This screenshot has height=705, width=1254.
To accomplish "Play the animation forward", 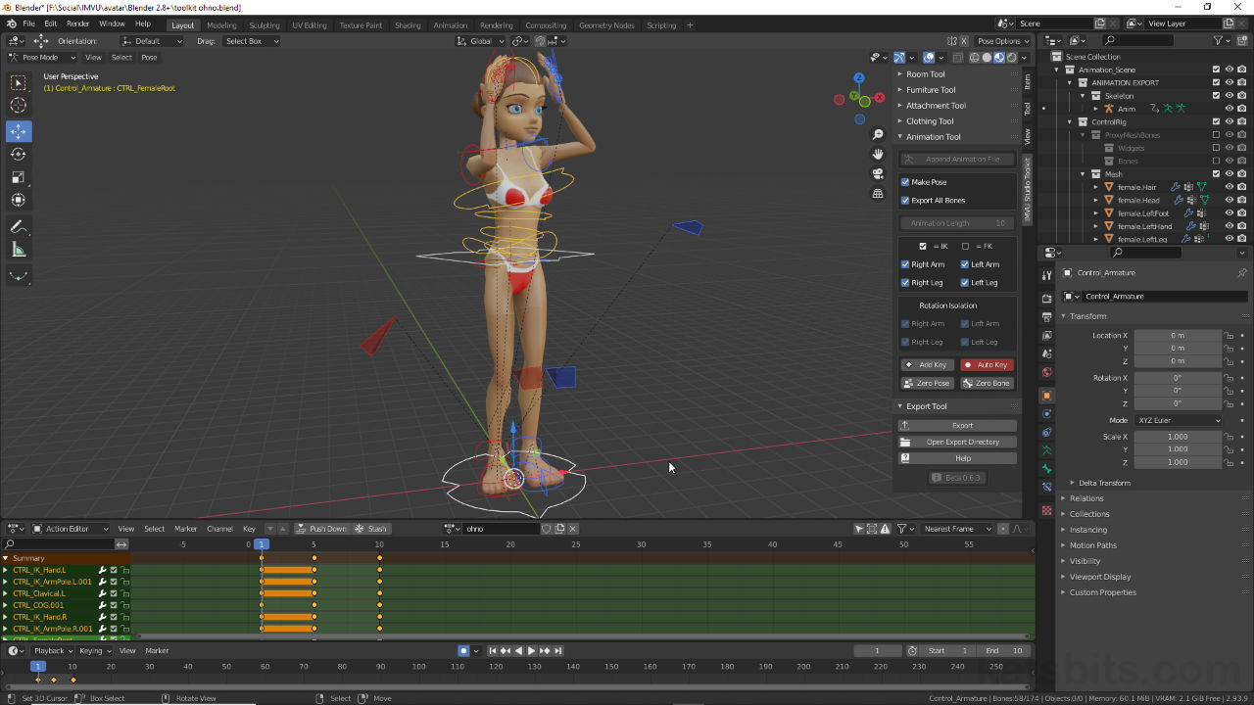I will (531, 650).
